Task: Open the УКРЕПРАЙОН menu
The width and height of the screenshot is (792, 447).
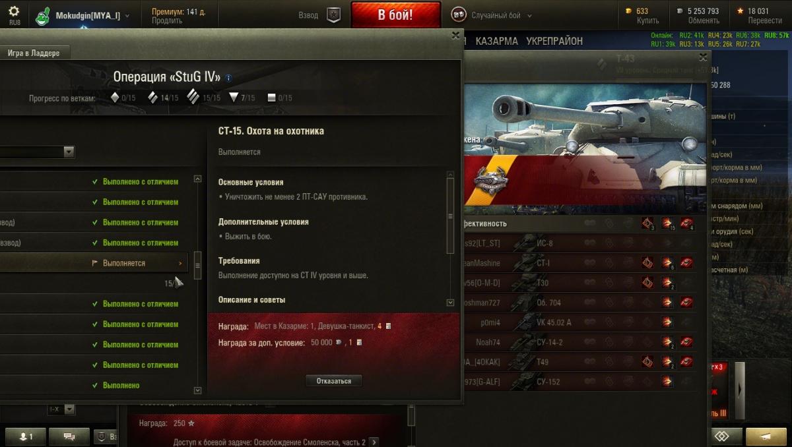Action: click(x=554, y=41)
